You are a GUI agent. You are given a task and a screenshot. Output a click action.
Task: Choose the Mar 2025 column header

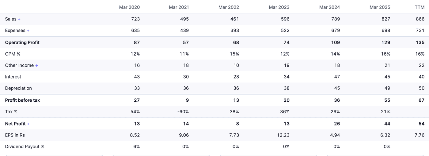(380, 7)
